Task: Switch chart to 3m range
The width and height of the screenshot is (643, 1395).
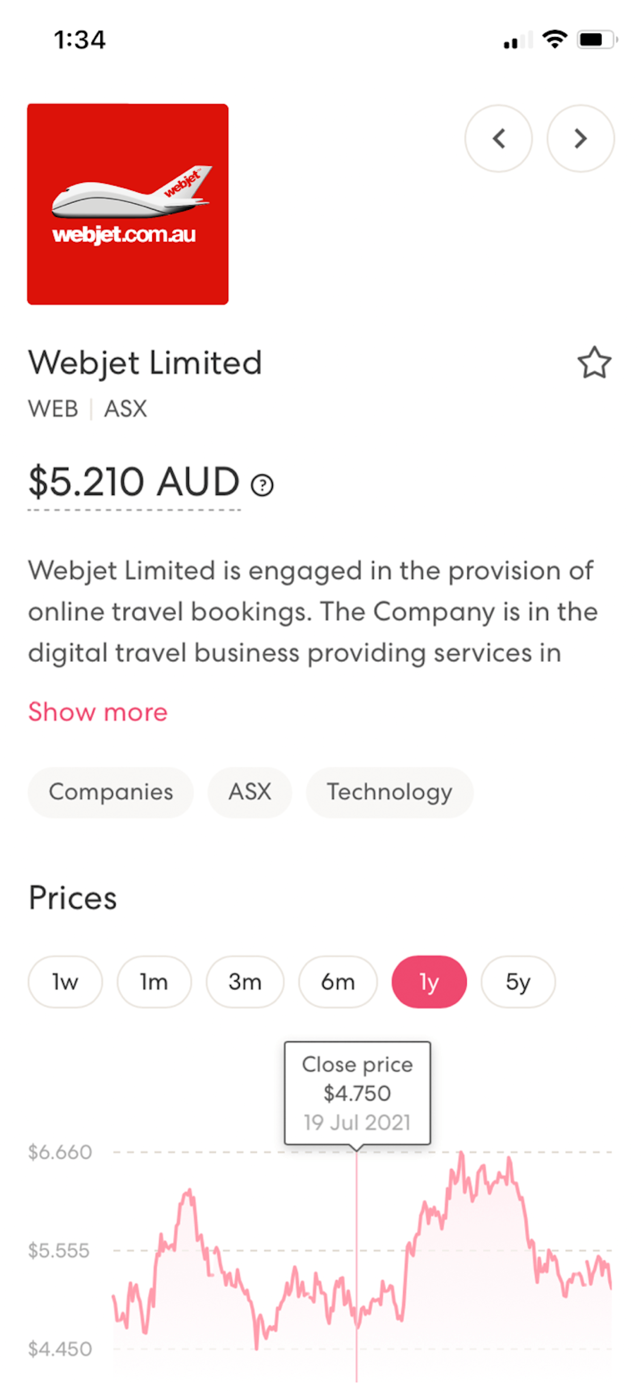Action: point(244,981)
